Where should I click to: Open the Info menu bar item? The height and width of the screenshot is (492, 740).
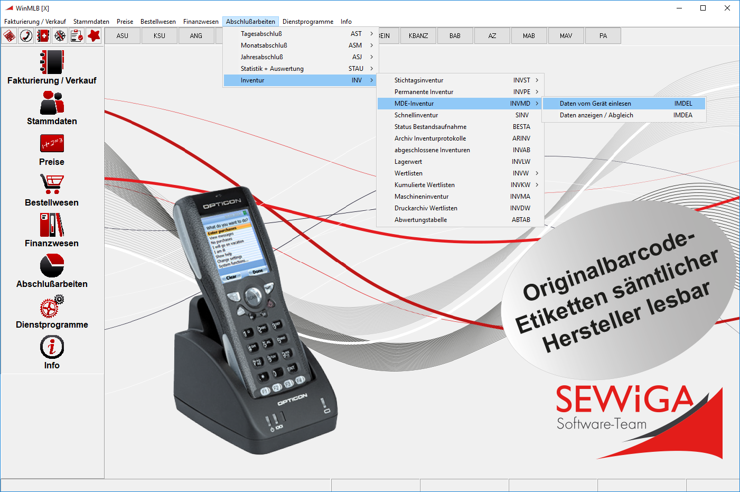pyautogui.click(x=346, y=22)
